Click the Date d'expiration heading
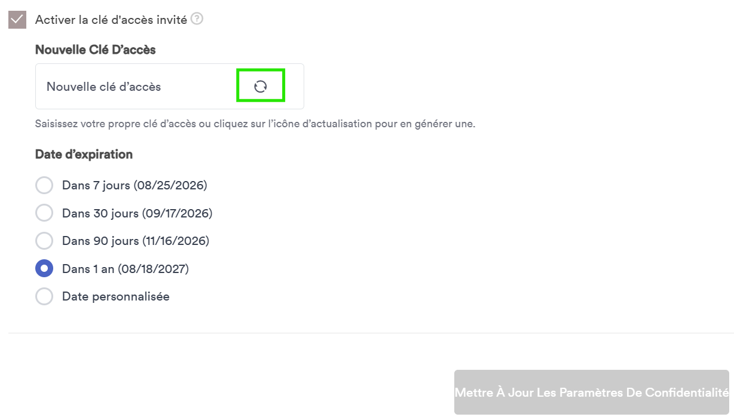This screenshot has width=734, height=420. click(x=84, y=154)
